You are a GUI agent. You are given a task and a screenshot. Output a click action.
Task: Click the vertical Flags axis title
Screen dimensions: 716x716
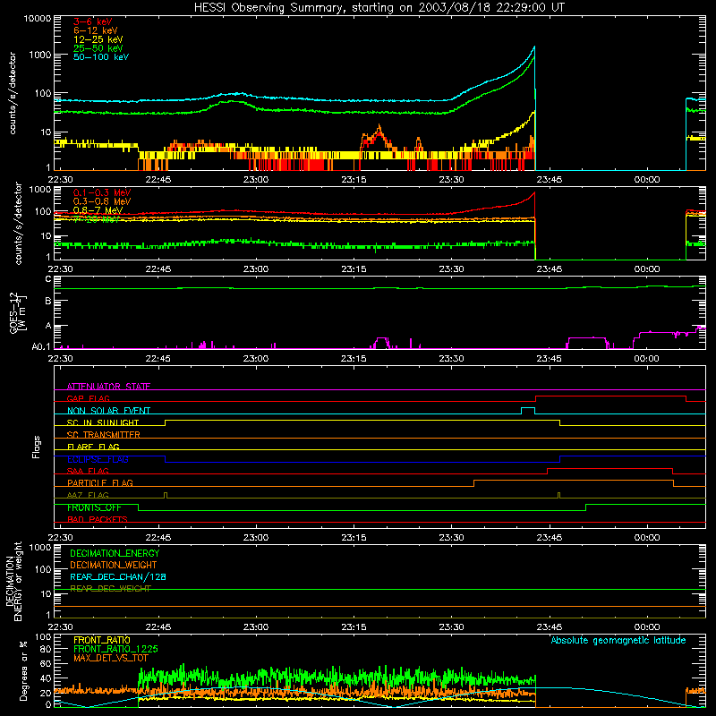point(37,447)
